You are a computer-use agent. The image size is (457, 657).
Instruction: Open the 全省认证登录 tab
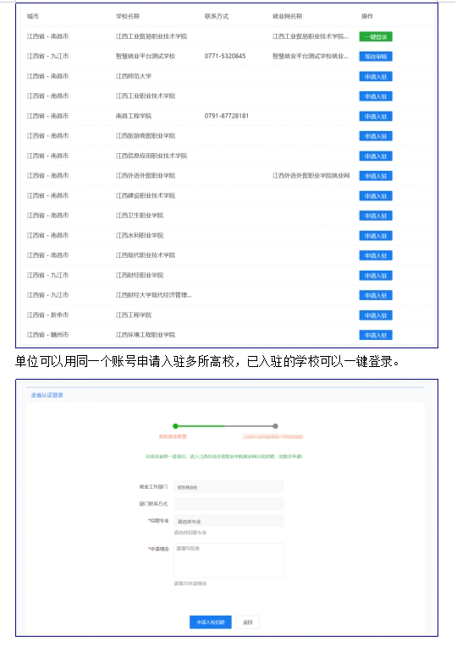[x=47, y=395]
